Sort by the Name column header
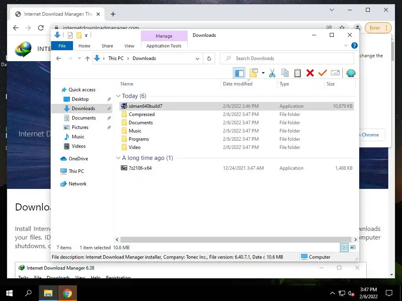The width and height of the screenshot is (402, 301). point(127,84)
